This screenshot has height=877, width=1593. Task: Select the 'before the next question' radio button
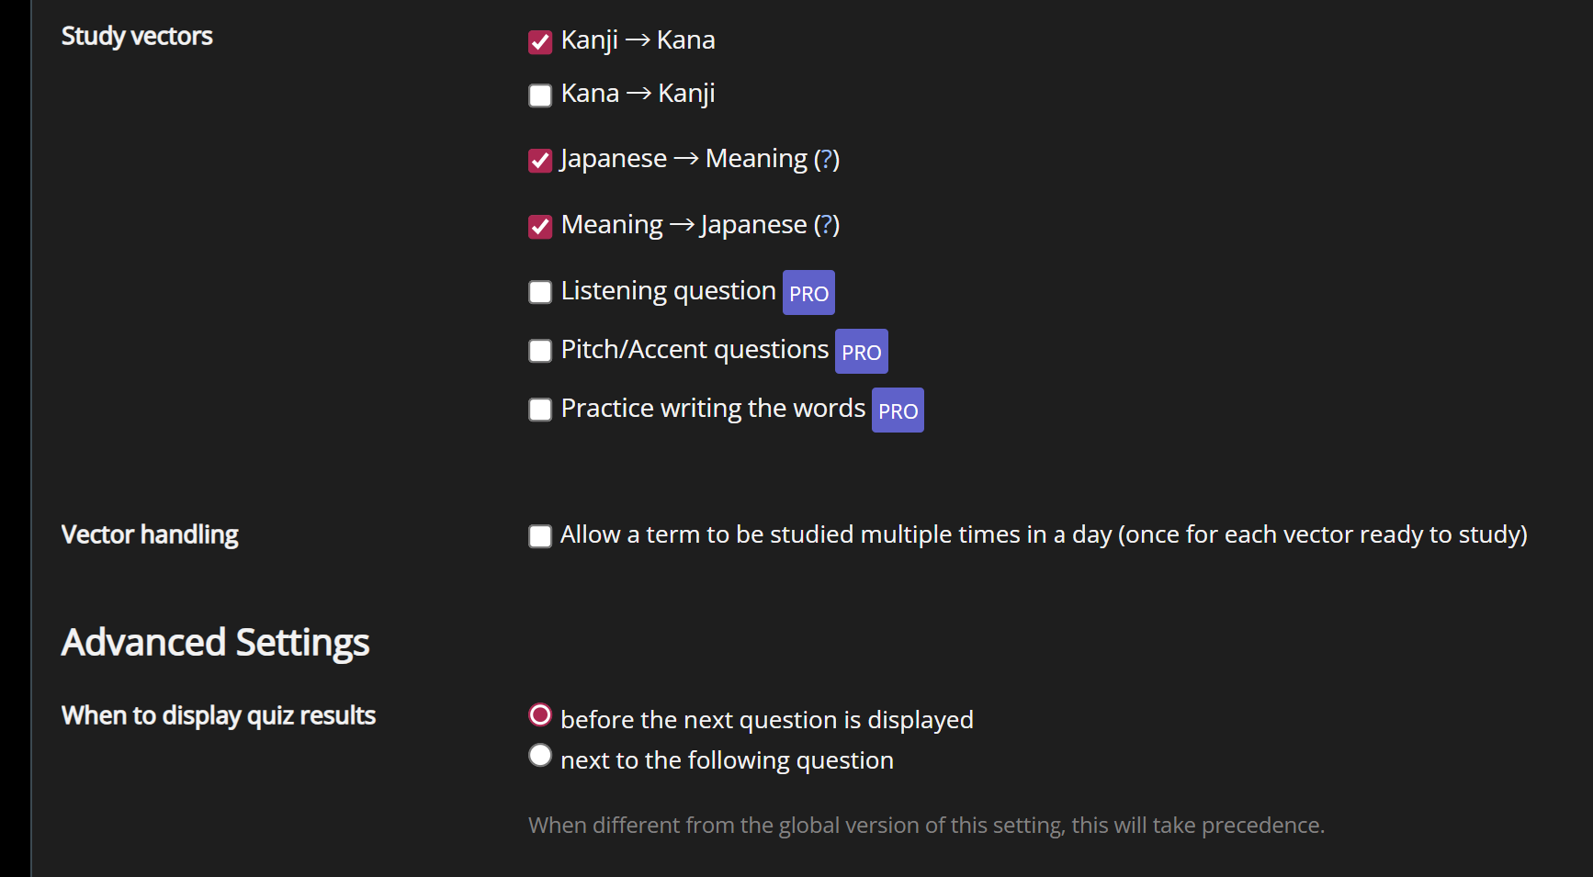point(540,714)
